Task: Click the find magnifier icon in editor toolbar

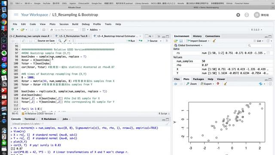Action: [60, 41]
